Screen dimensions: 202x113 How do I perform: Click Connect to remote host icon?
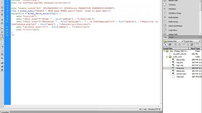(165, 45)
